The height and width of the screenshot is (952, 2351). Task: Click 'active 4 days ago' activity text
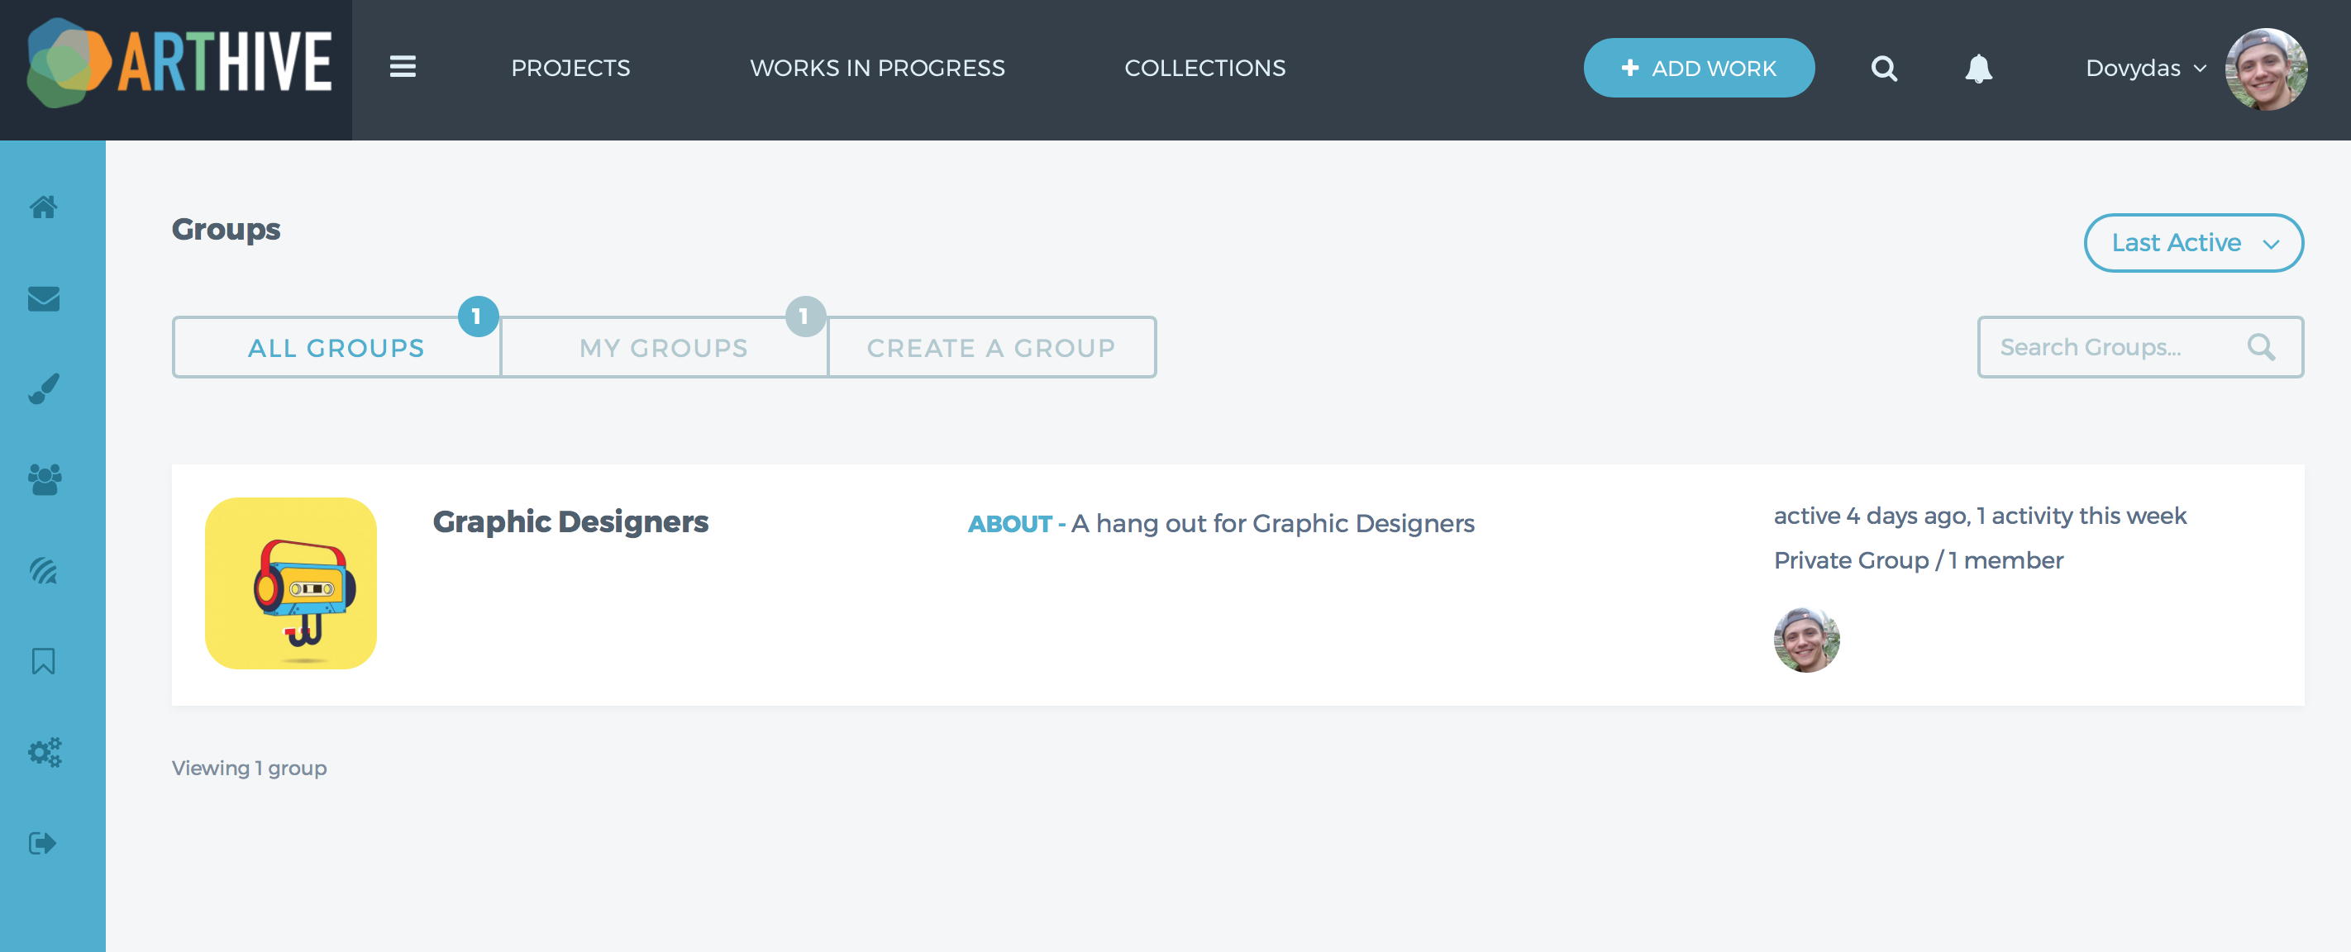(x=1980, y=516)
